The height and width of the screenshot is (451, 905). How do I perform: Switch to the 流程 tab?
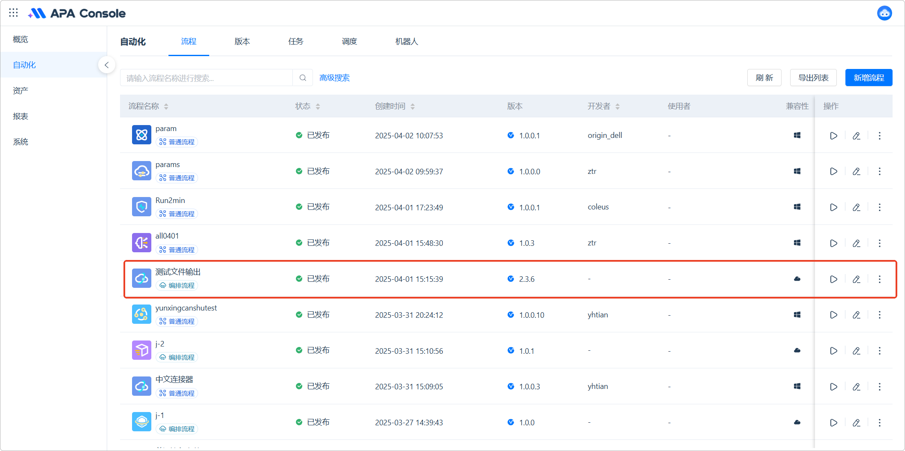[x=189, y=42]
